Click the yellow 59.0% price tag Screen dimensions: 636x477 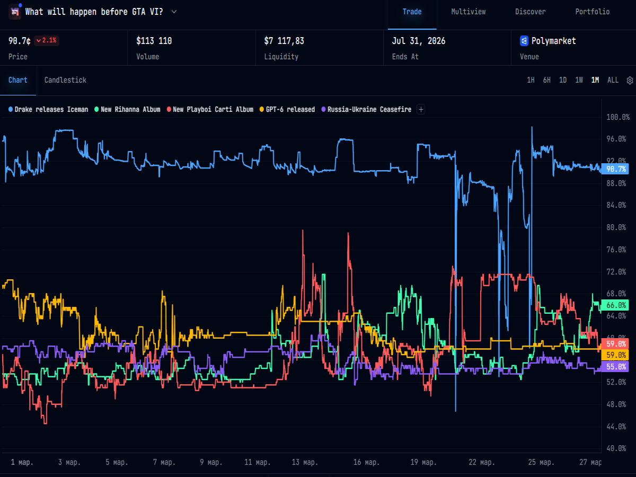[x=615, y=355]
